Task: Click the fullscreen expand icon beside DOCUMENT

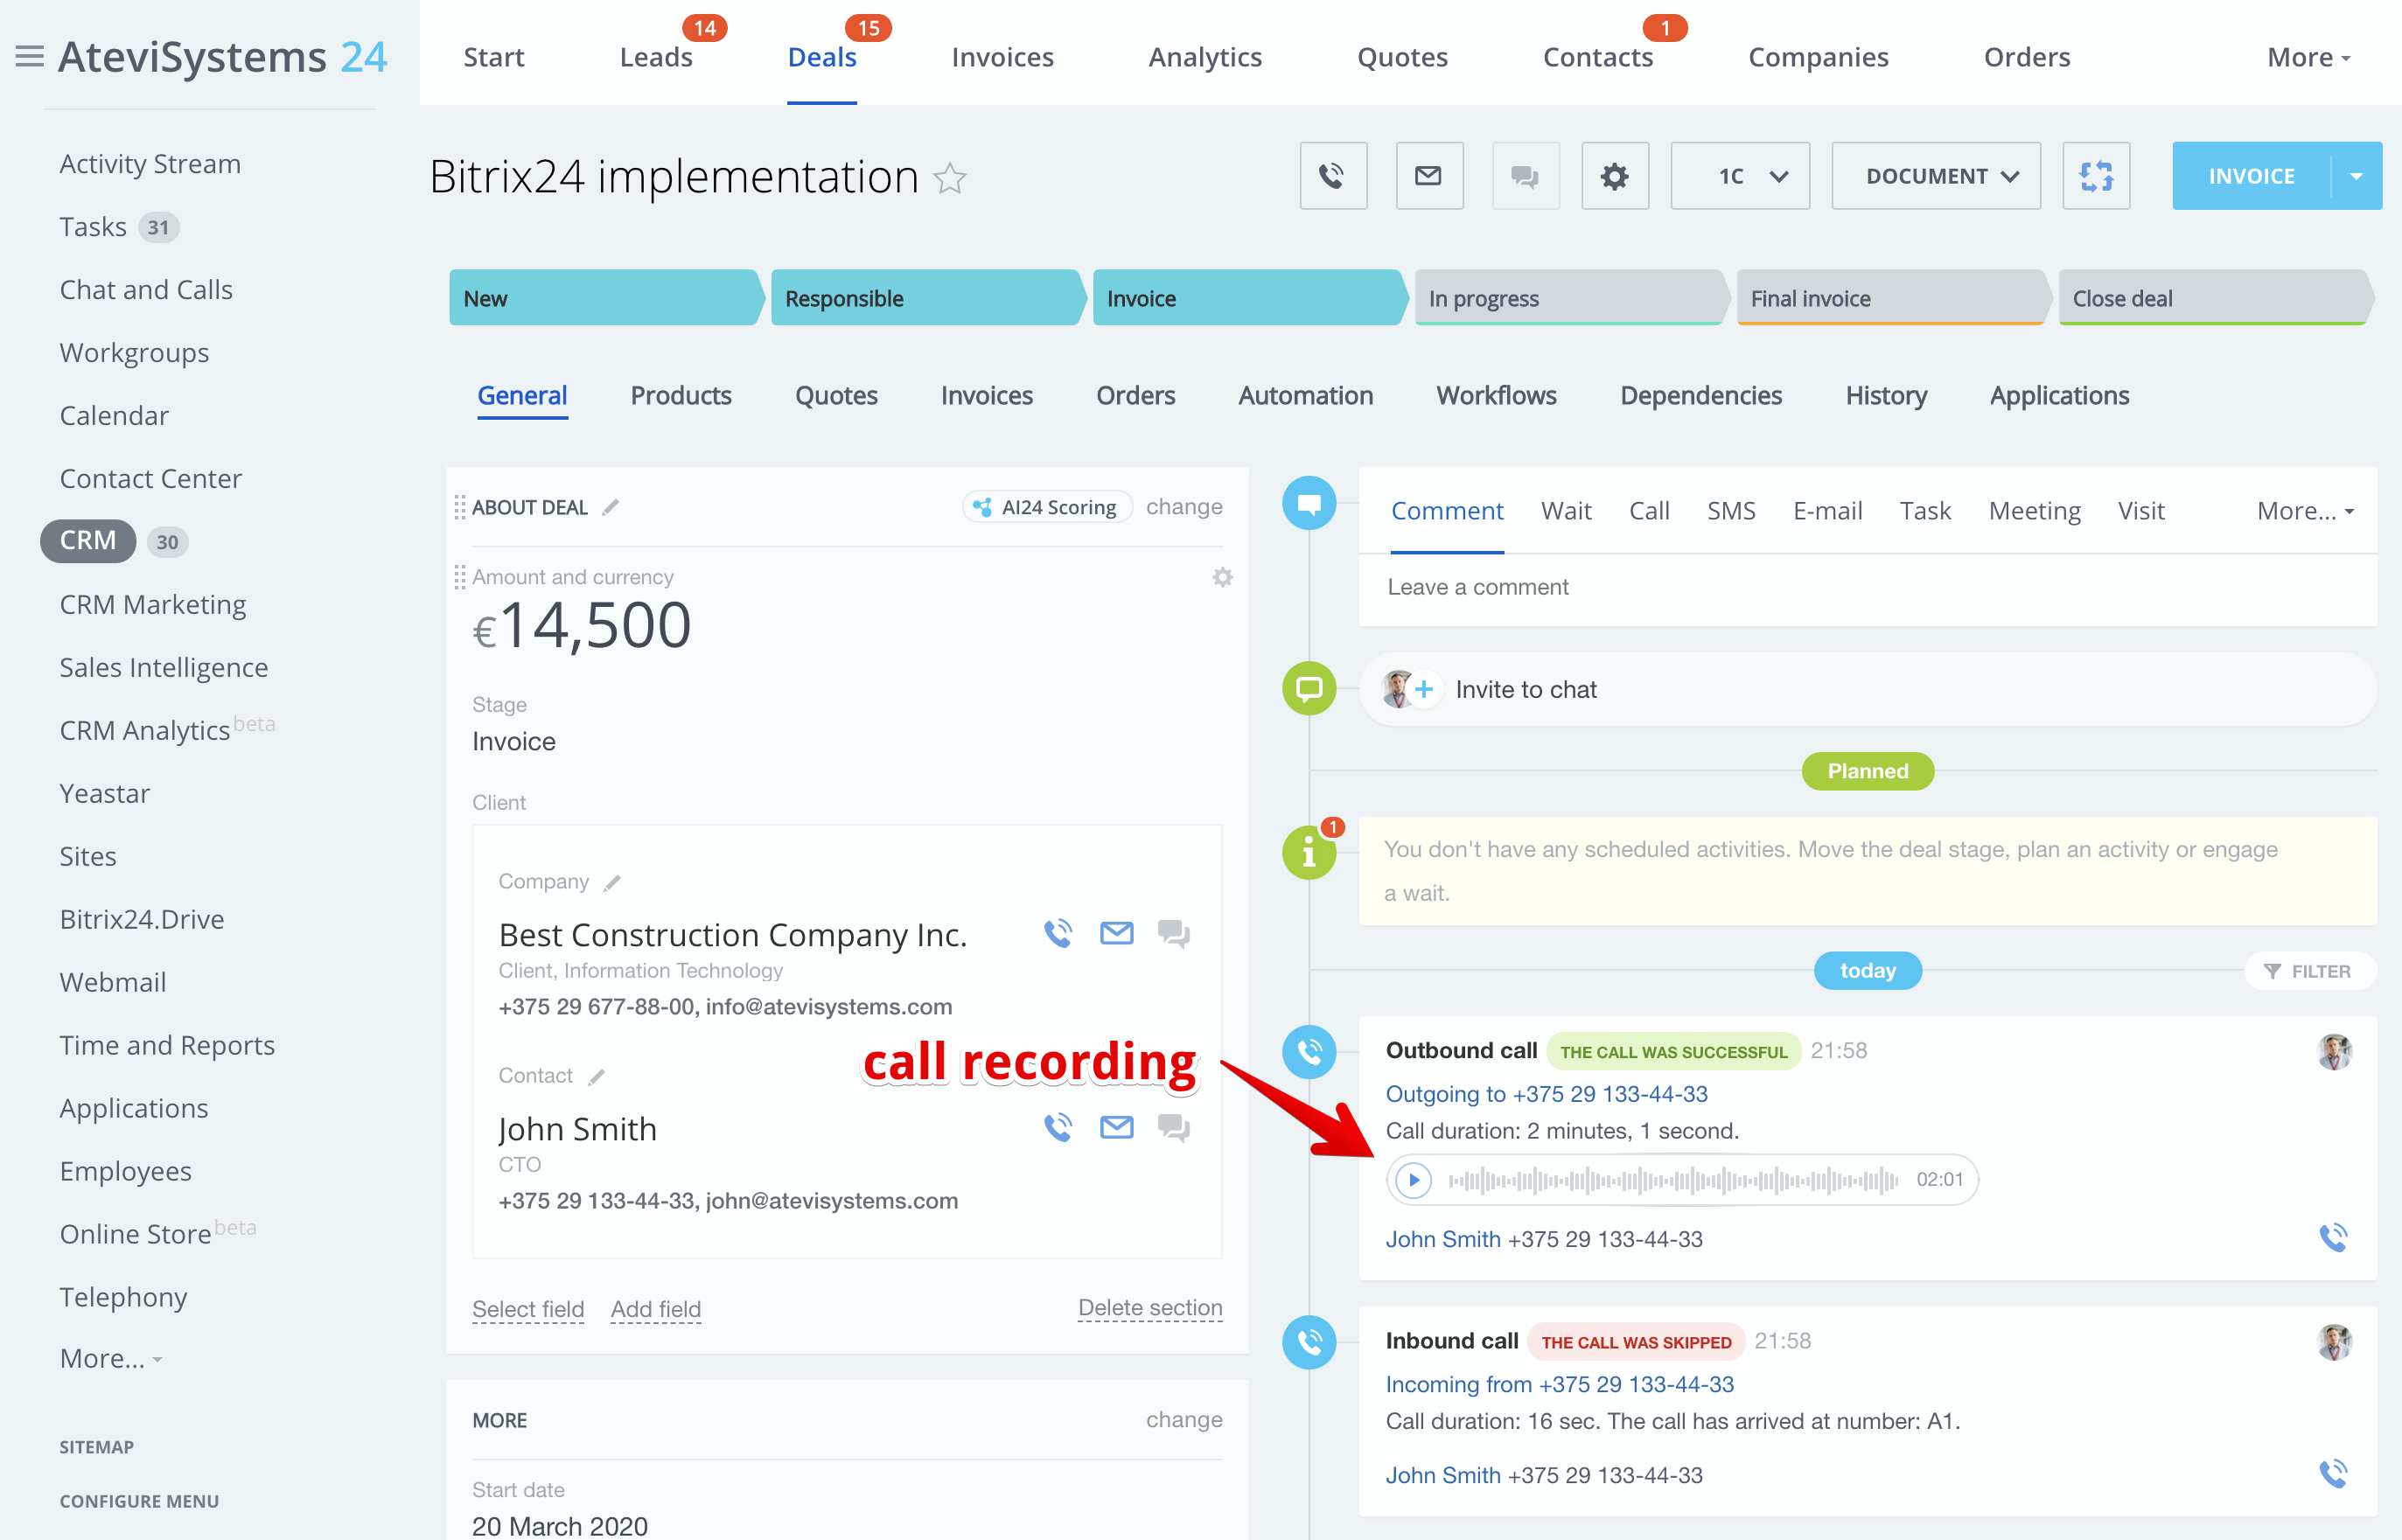Action: 2095,176
